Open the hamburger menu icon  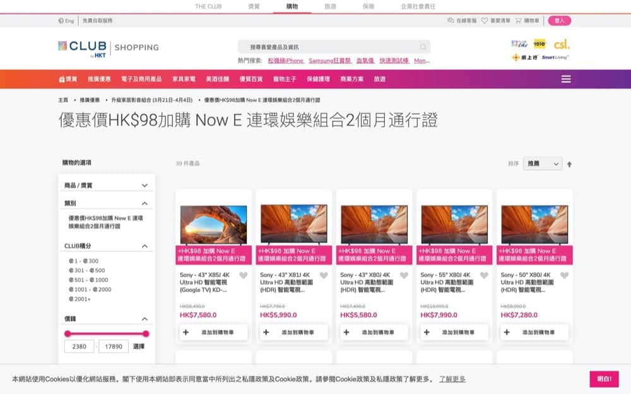pos(566,79)
